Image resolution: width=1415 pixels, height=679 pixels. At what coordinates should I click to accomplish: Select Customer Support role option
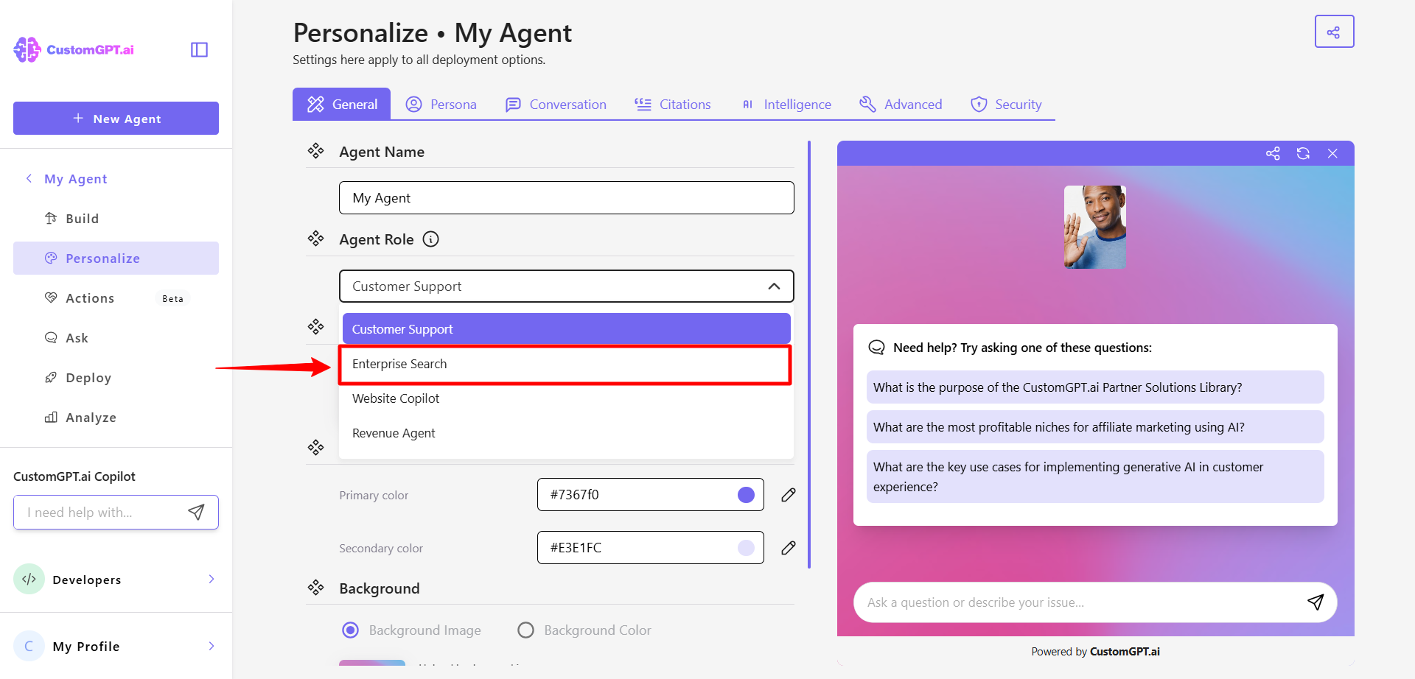pos(566,329)
